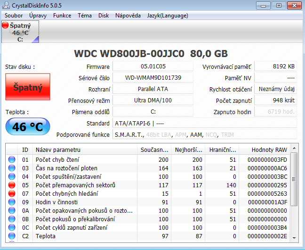Maximize the CrystalDiskInfo window
This screenshot has width=305, height=250.
click(279, 6)
